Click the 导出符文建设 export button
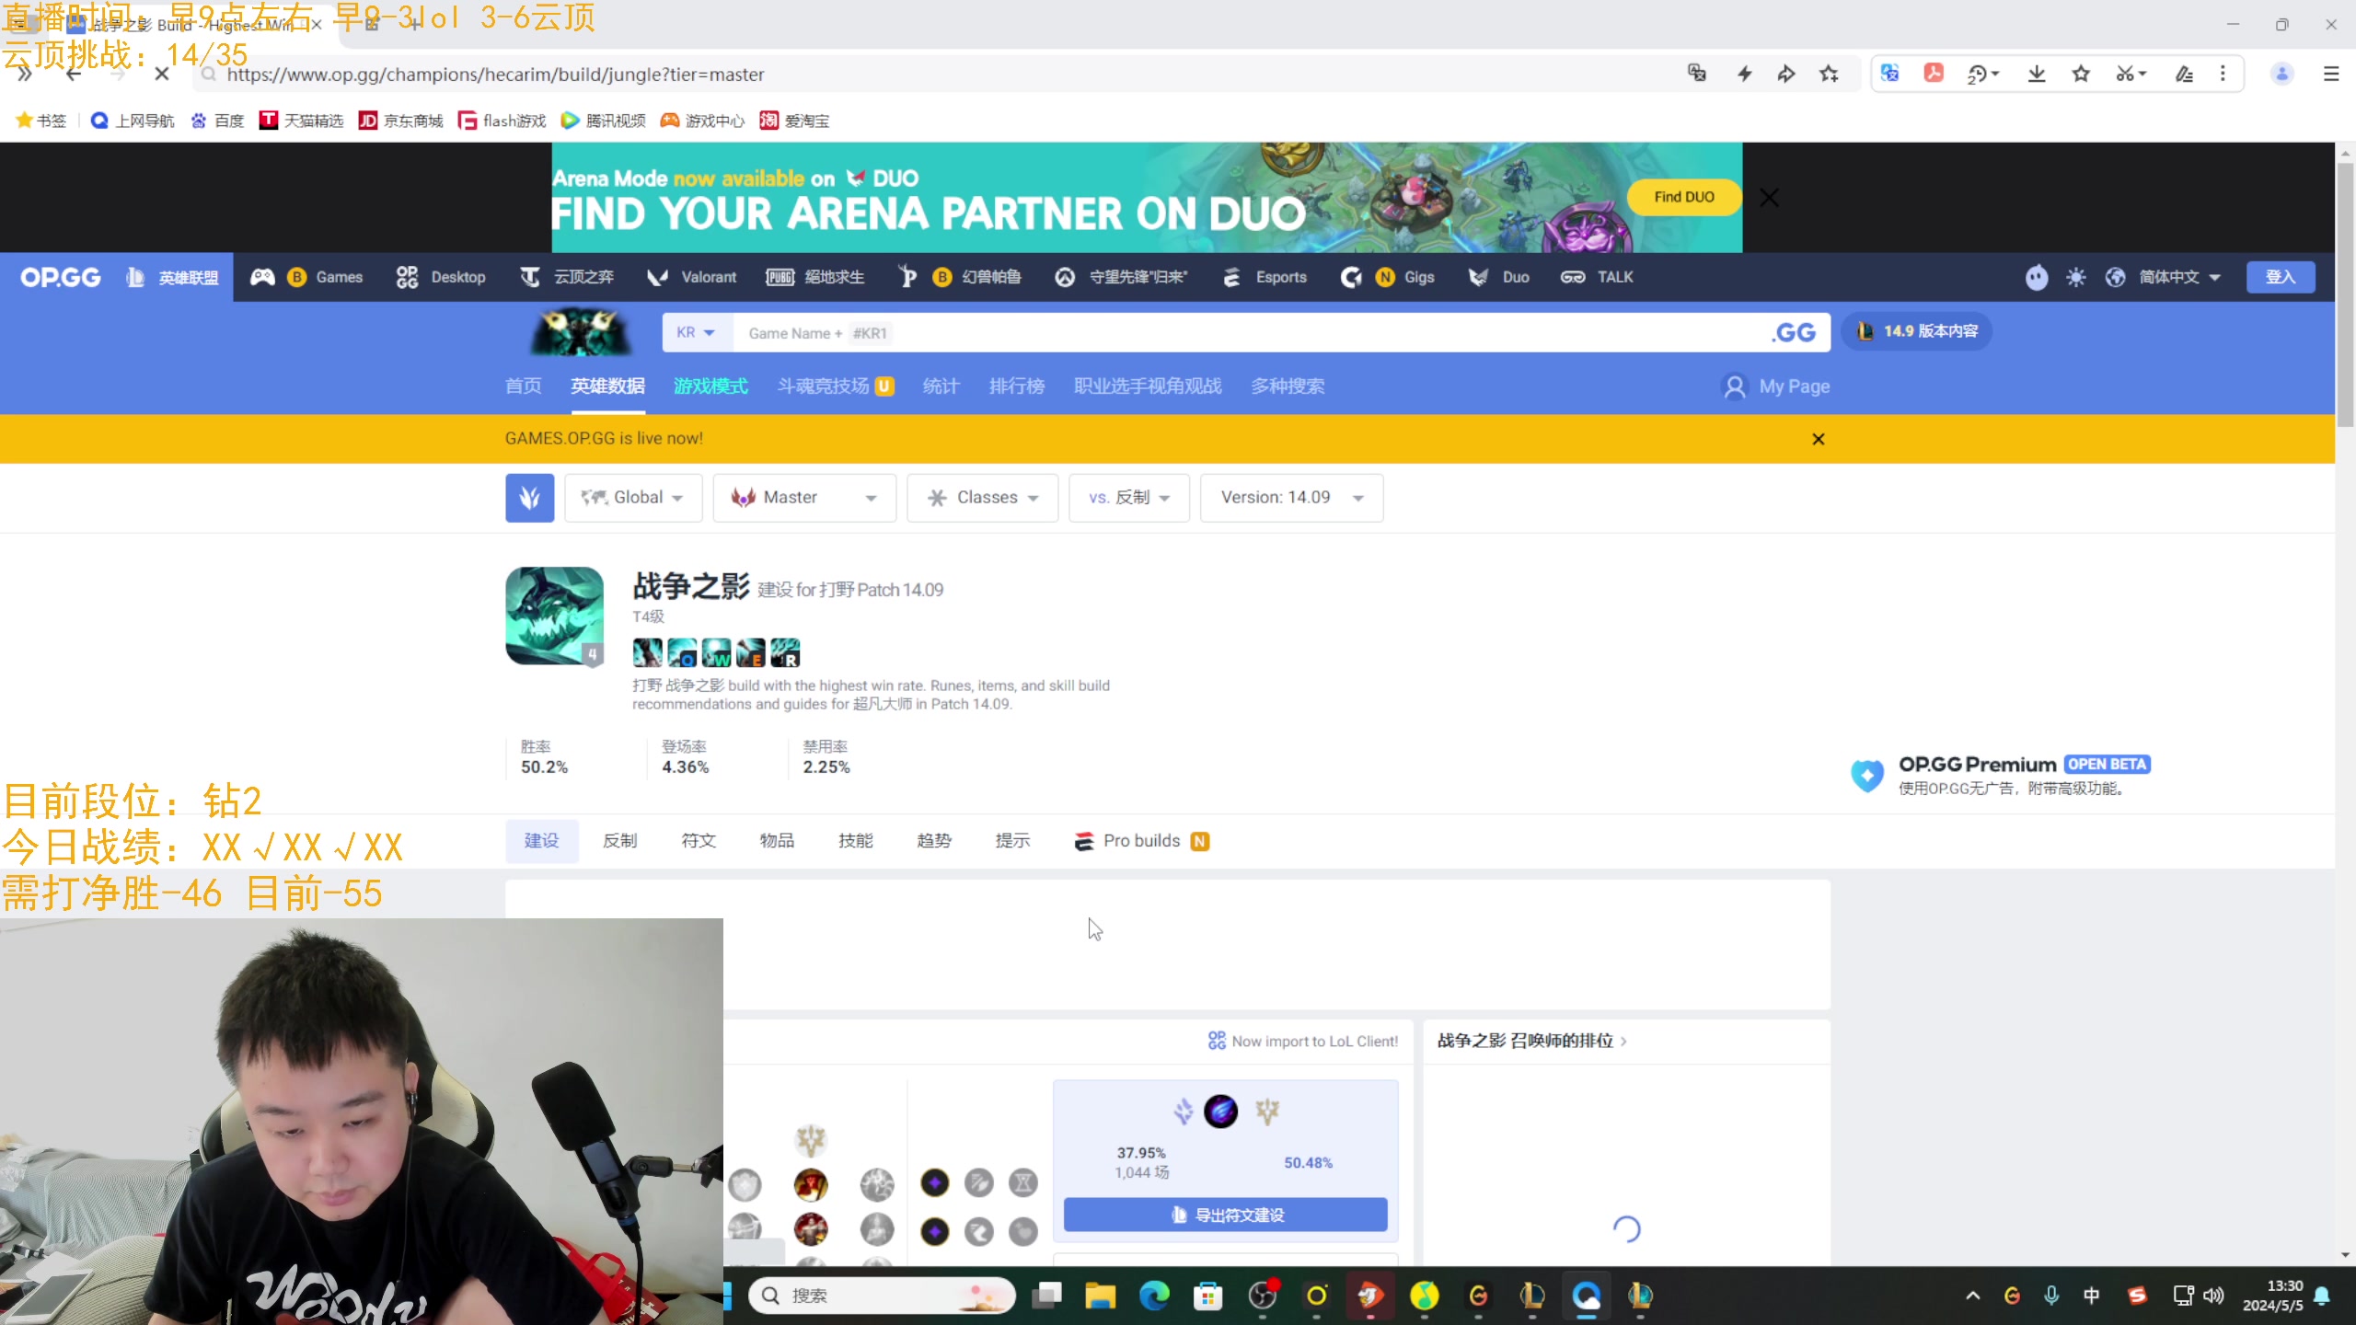The height and width of the screenshot is (1325, 2356). point(1226,1215)
